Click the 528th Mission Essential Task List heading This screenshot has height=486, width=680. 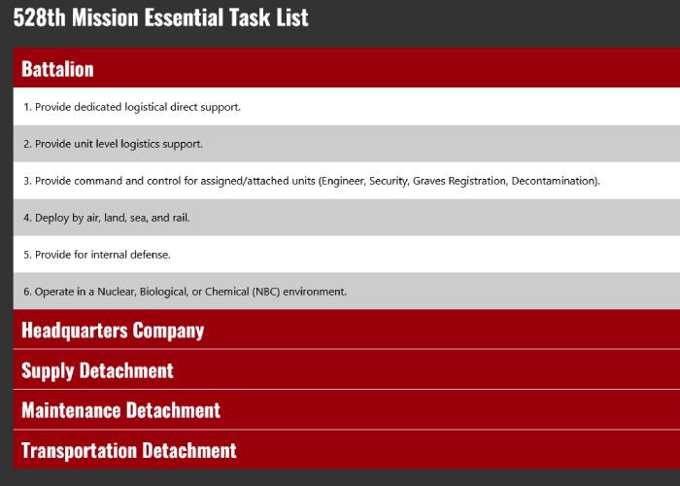160,18
